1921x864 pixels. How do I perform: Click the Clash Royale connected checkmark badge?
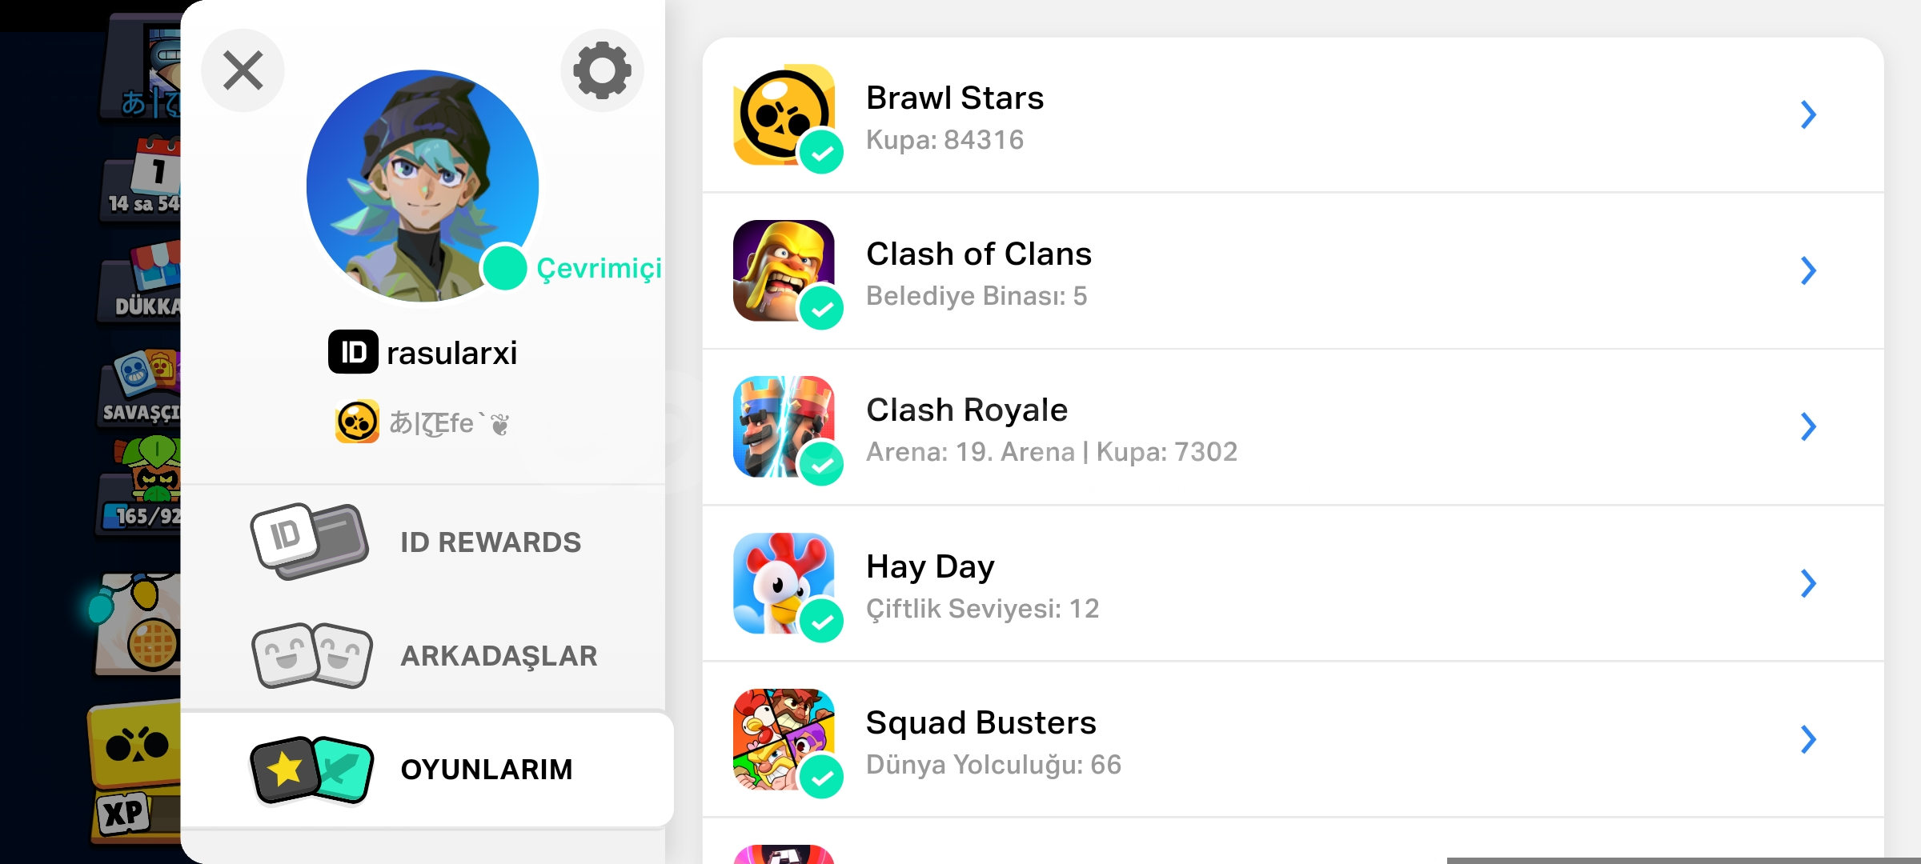click(x=821, y=464)
